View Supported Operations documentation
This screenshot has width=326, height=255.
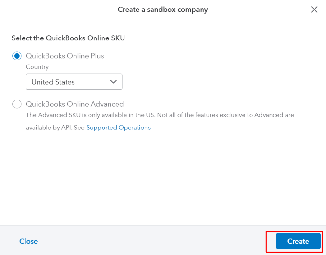pyautogui.click(x=118, y=127)
